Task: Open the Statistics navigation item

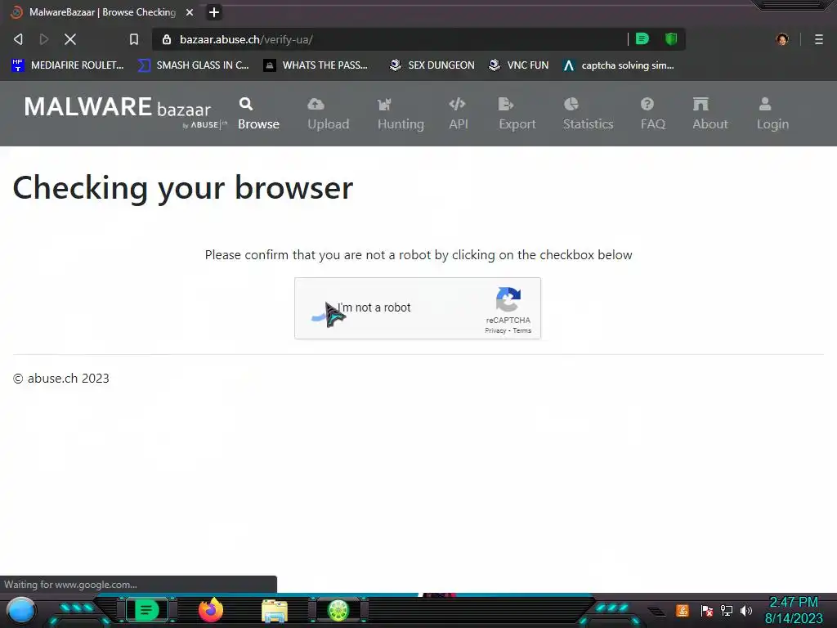Action: (x=589, y=114)
